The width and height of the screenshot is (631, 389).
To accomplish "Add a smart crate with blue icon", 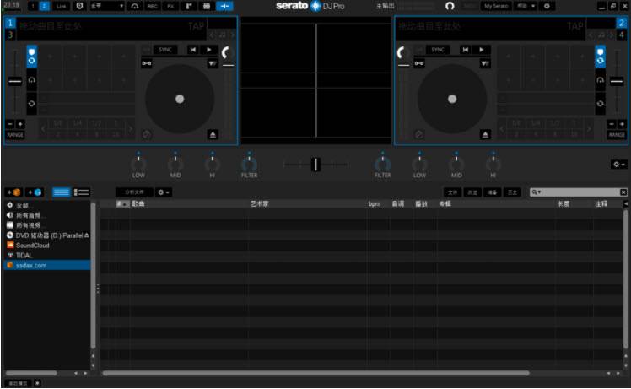I will [35, 192].
